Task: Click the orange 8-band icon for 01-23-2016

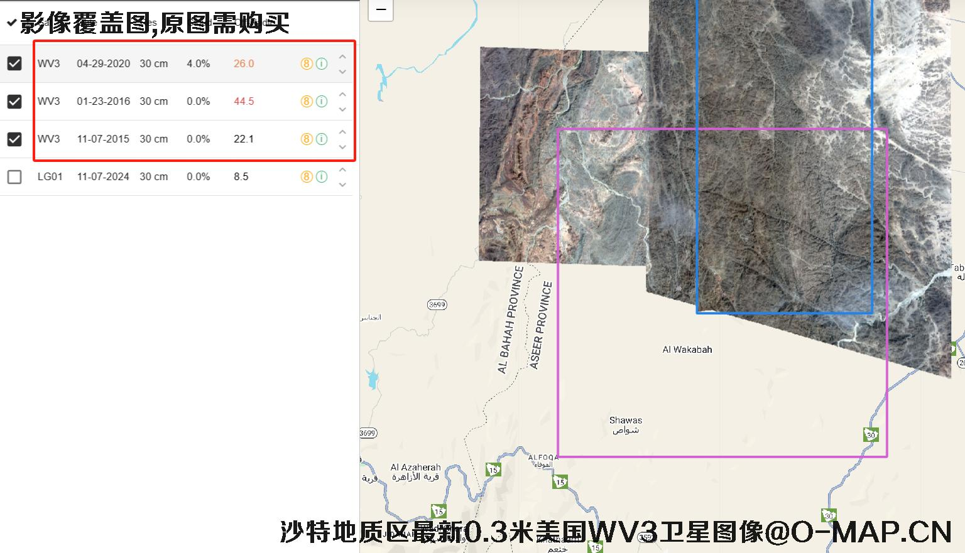Action: pyautogui.click(x=306, y=102)
